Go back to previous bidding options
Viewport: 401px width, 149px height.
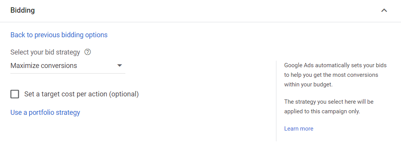click(x=59, y=35)
